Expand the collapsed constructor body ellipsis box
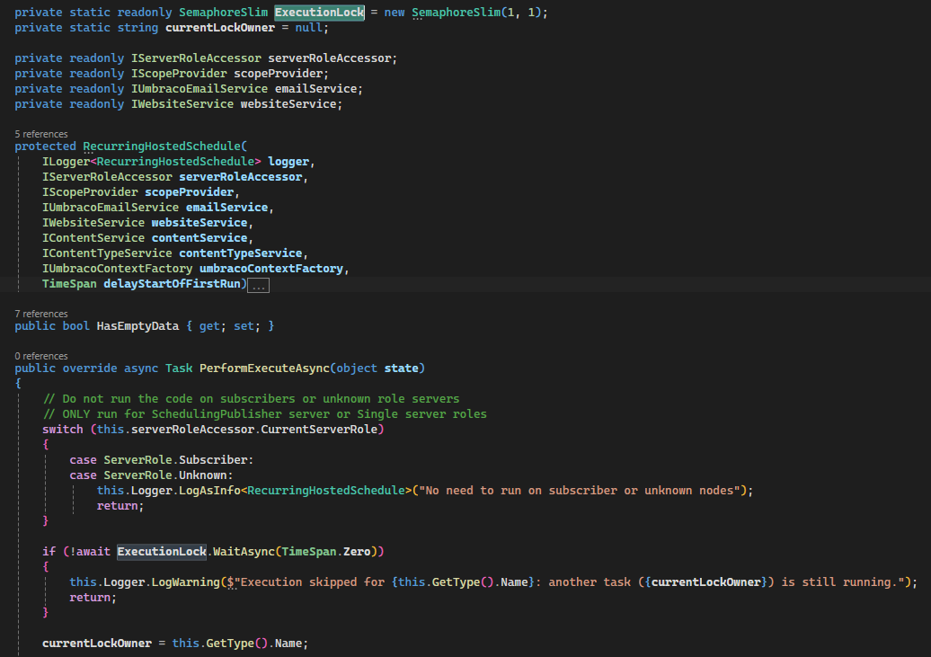Screen dimensions: 931x657 pos(258,286)
